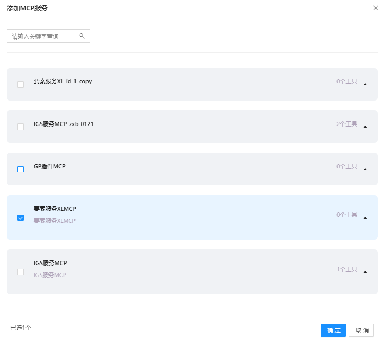Click the search magnifier icon
This screenshot has height=351, width=387.
[x=82, y=36]
